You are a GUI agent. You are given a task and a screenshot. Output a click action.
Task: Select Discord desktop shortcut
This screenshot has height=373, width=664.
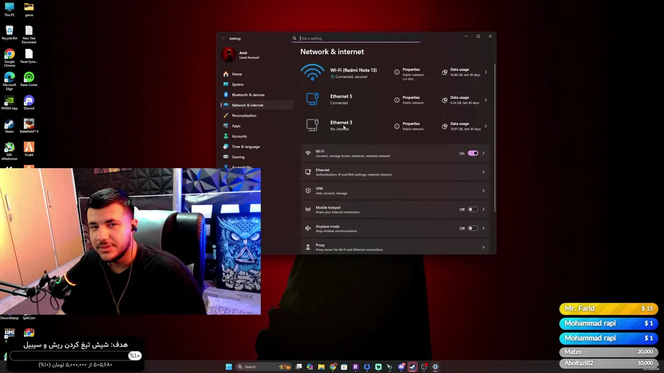click(x=29, y=103)
